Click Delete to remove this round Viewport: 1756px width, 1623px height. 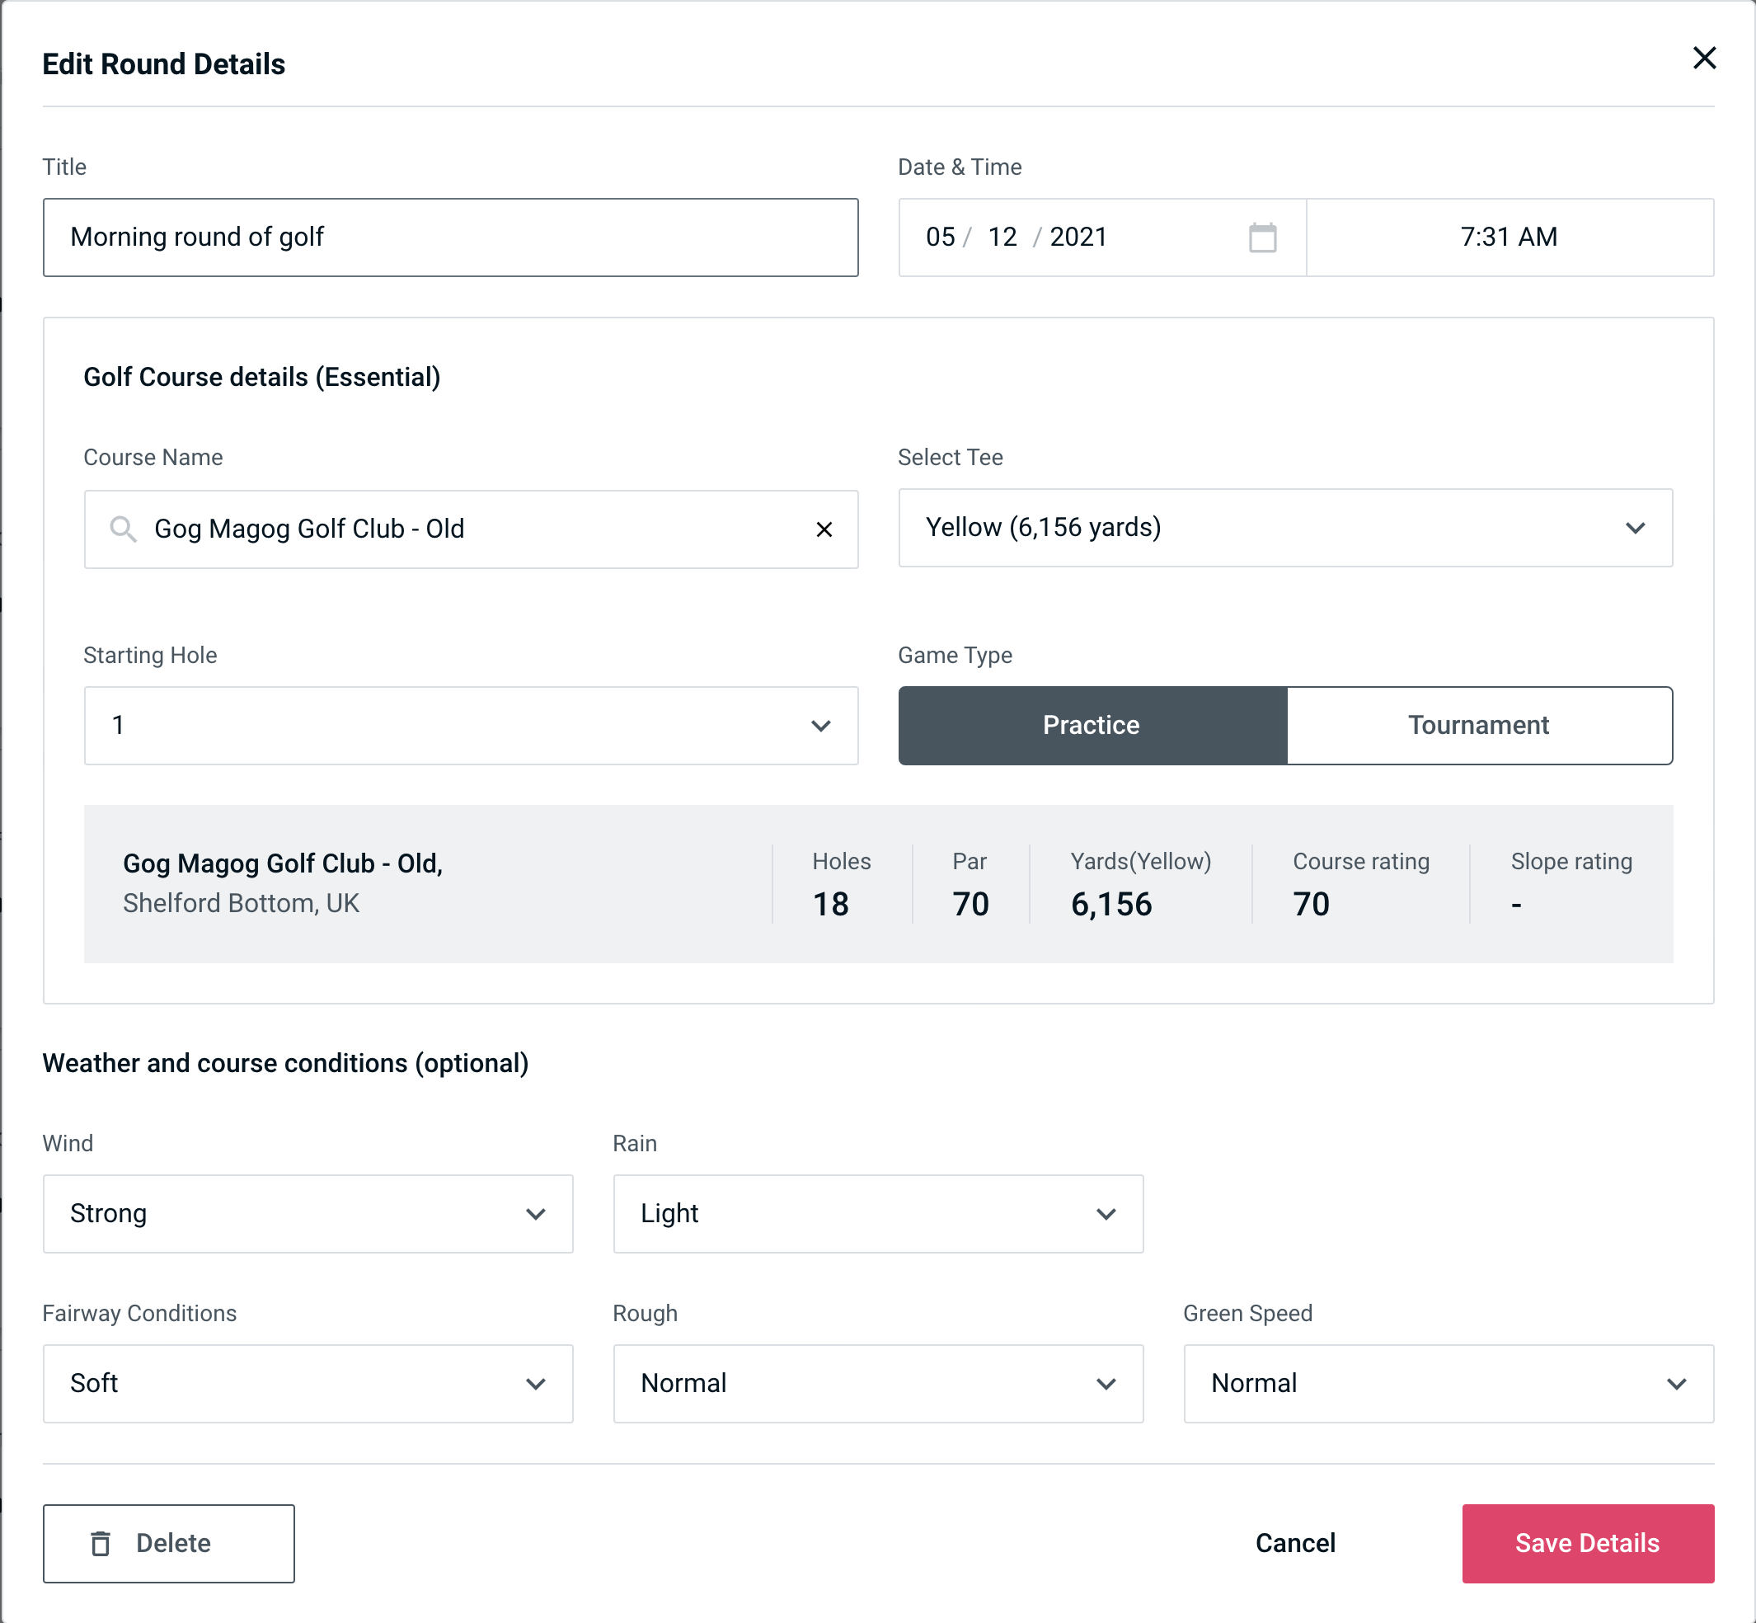tap(170, 1542)
